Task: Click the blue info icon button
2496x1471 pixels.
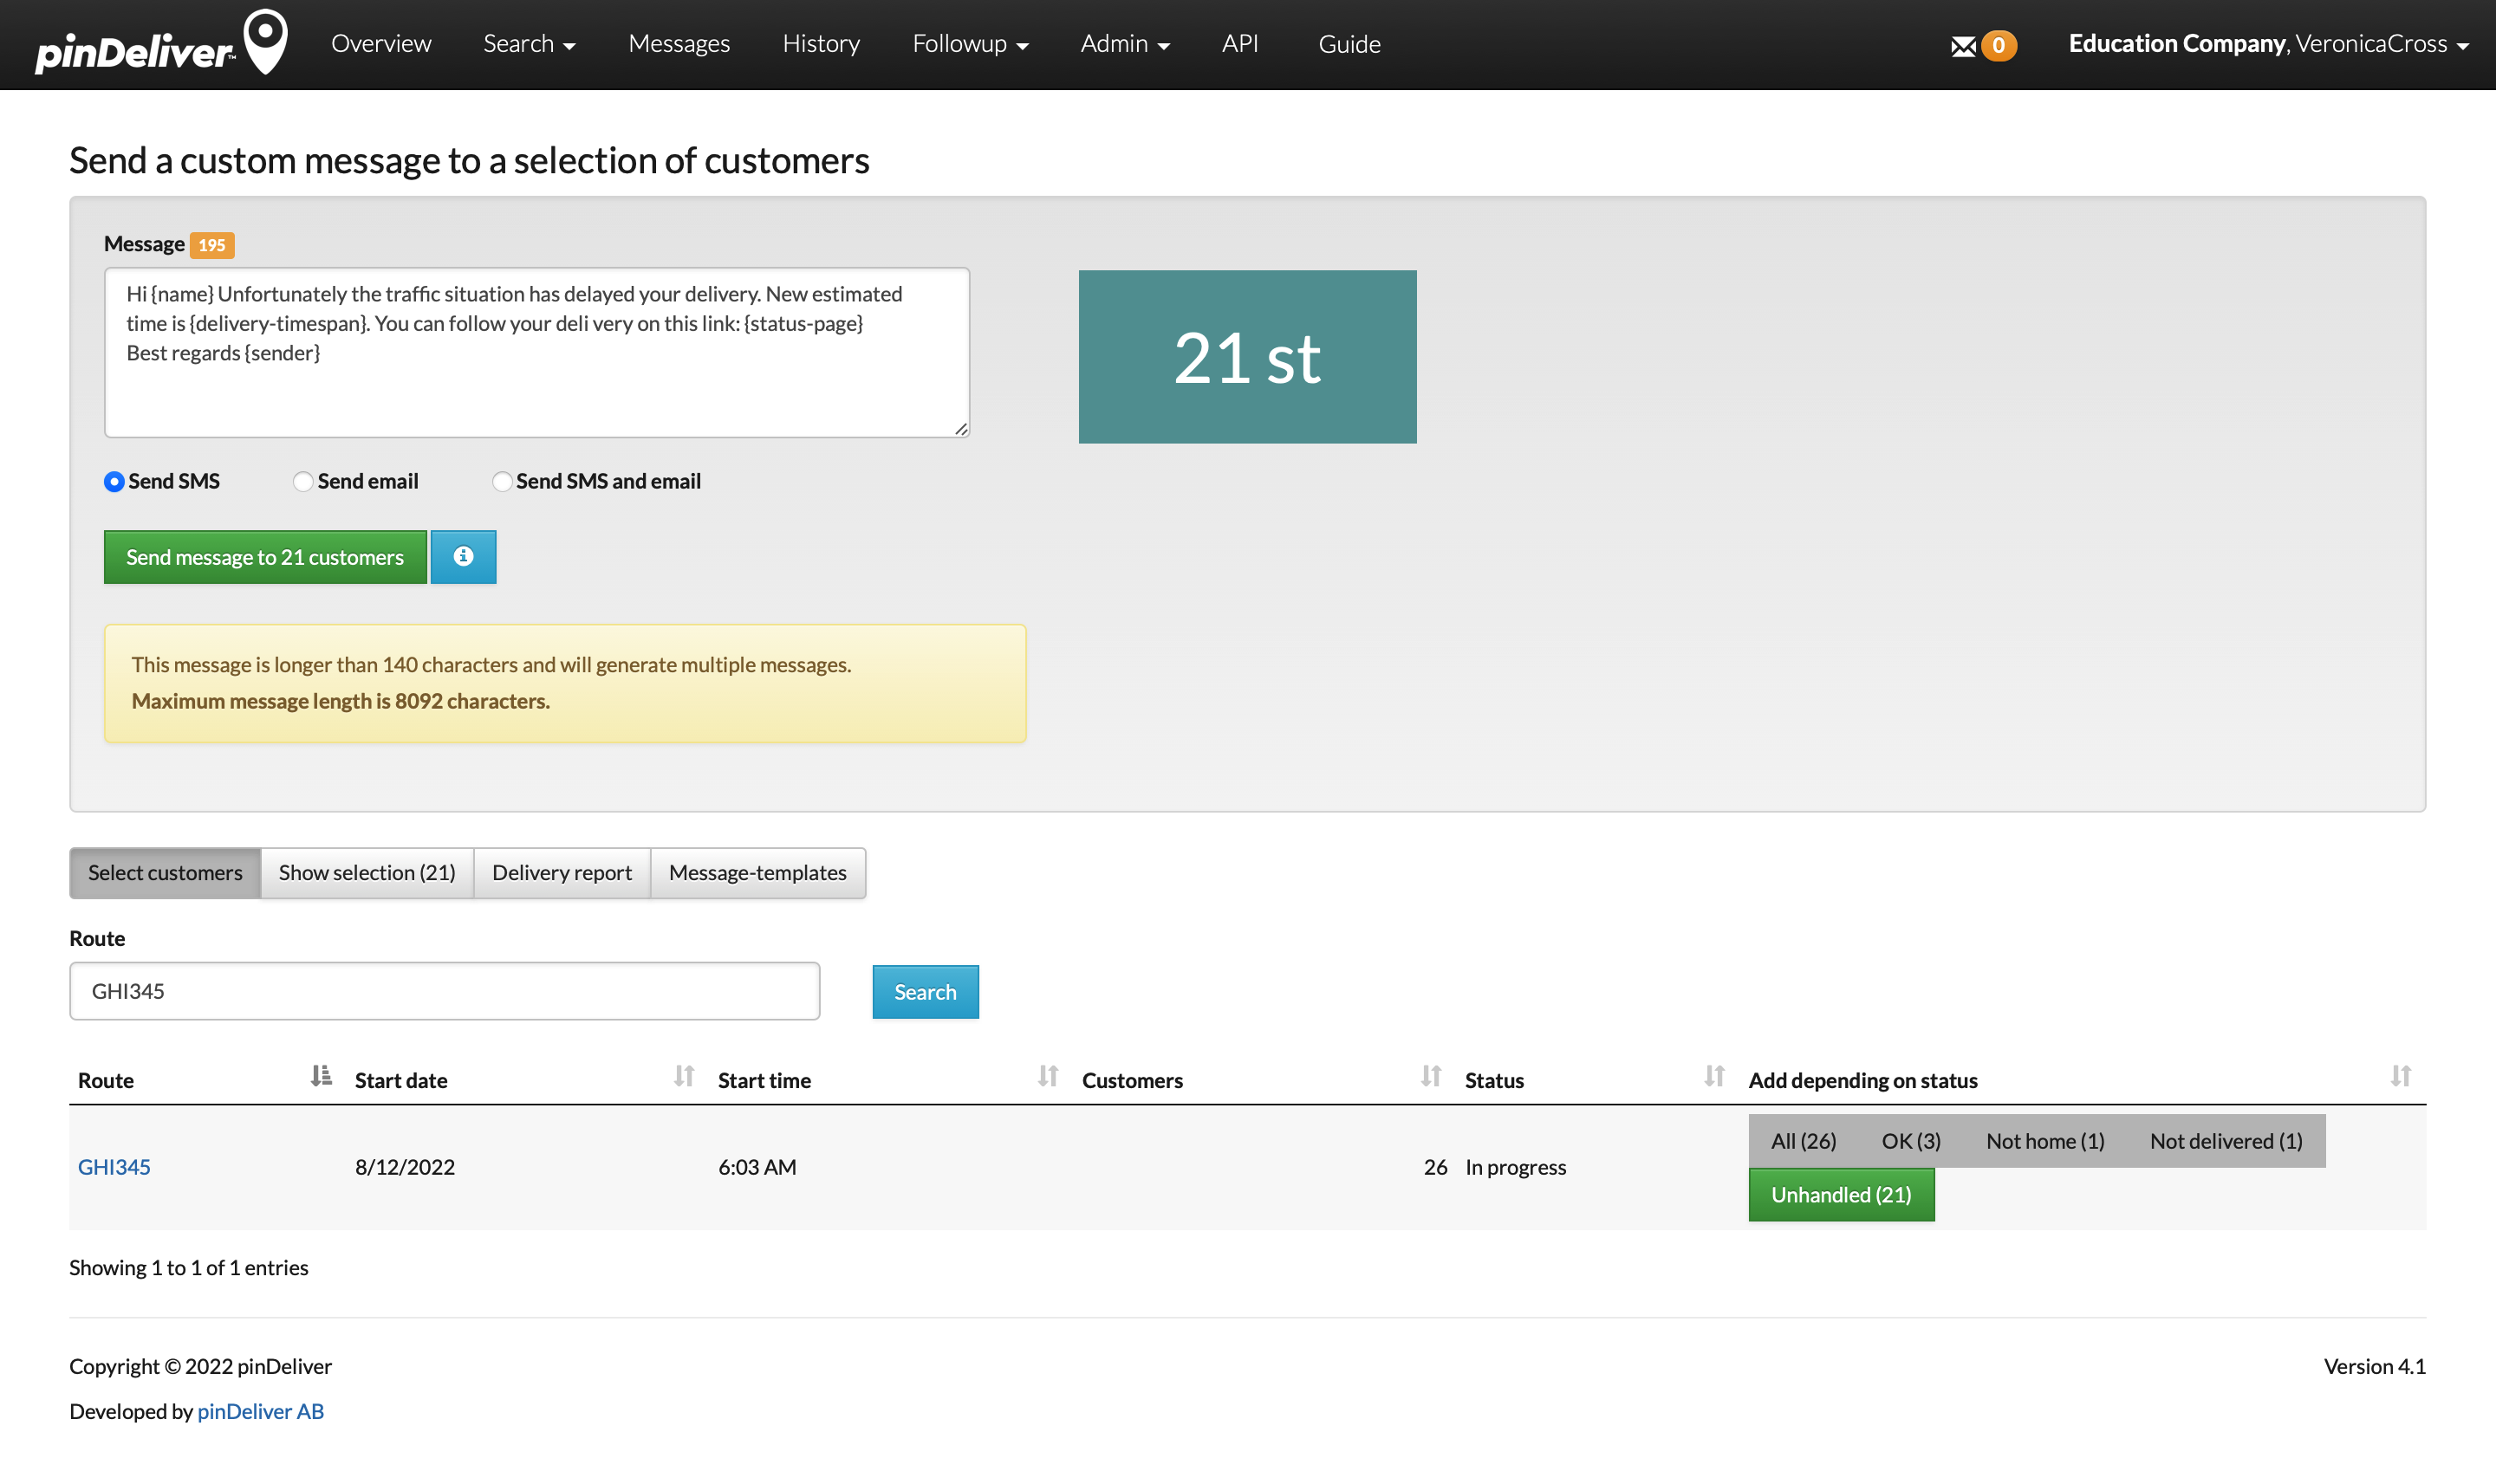Action: point(463,557)
